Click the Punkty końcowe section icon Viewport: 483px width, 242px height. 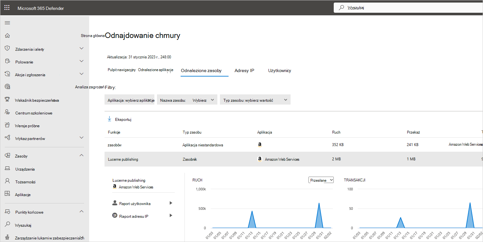click(x=7, y=211)
